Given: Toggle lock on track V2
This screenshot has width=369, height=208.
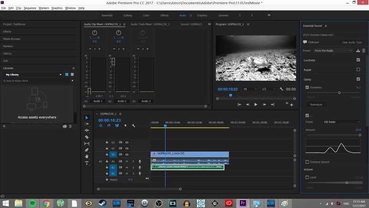Looking at the screenshot, I should pyautogui.click(x=107, y=148).
